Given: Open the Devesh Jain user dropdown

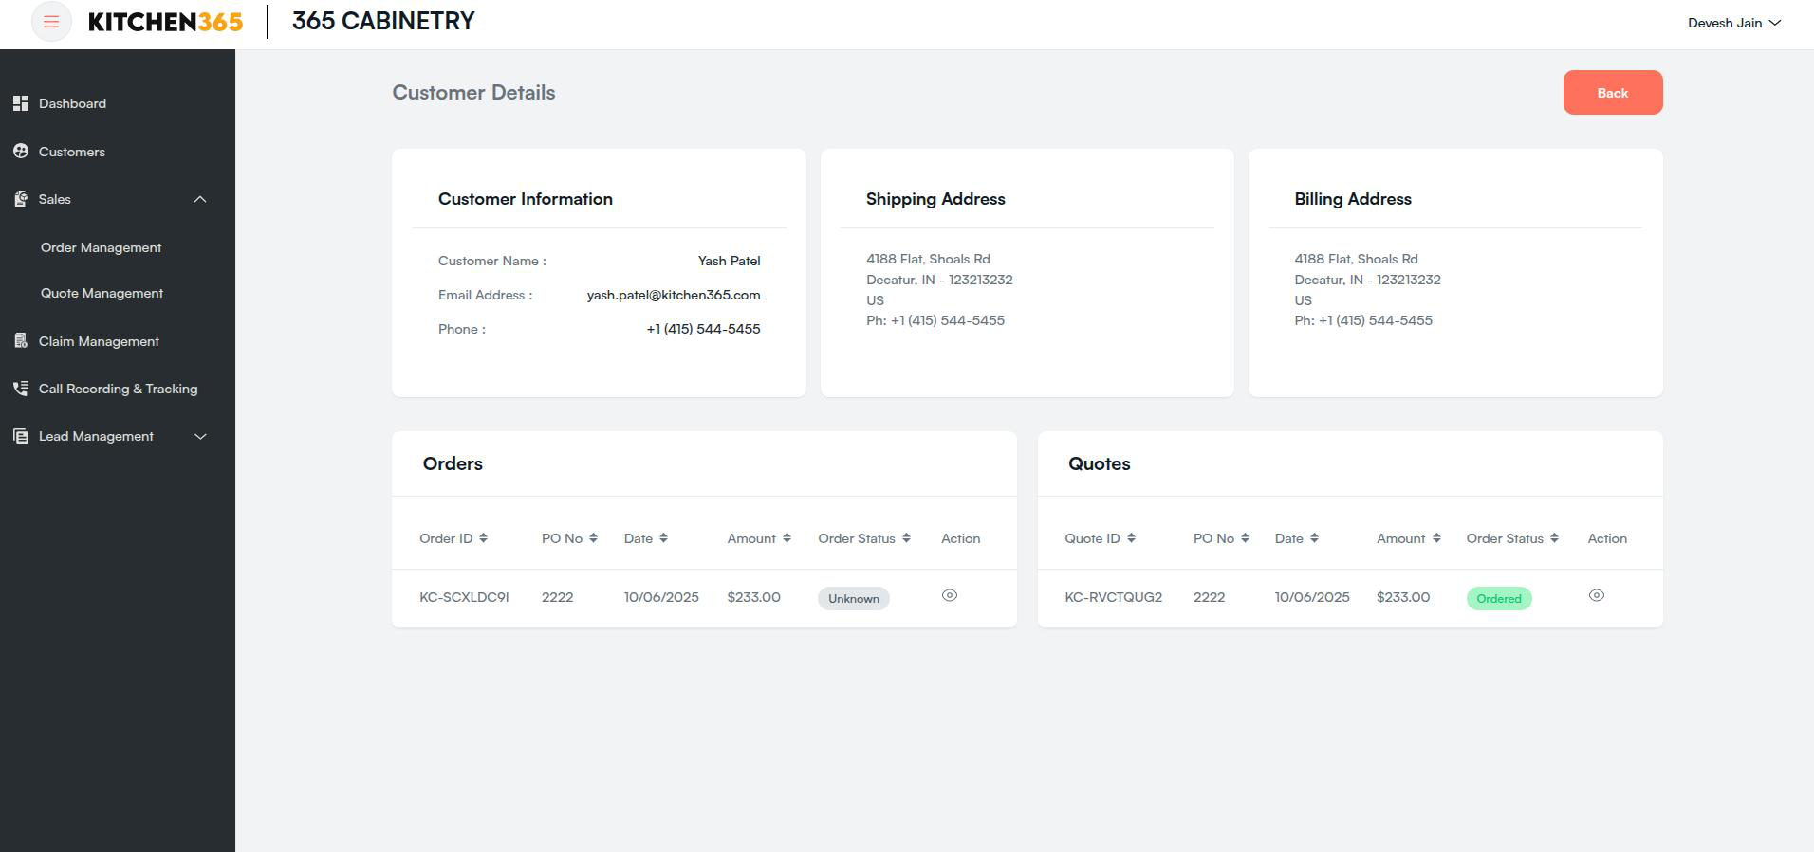Looking at the screenshot, I should click(1733, 23).
